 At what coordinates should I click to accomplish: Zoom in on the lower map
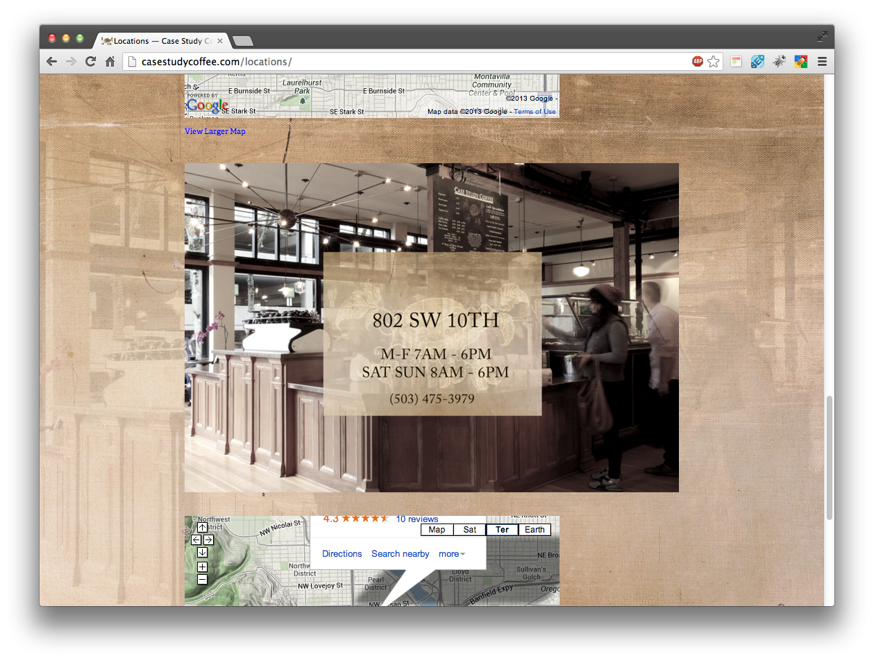click(202, 567)
